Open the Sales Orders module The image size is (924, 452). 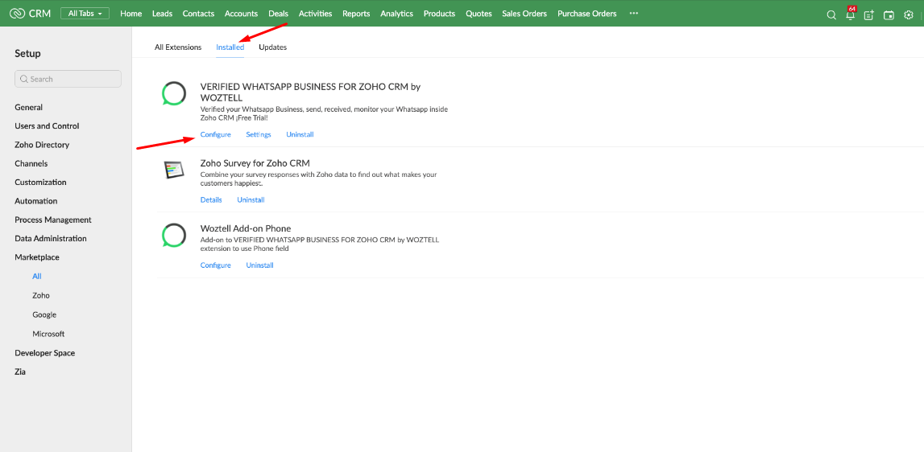click(x=524, y=14)
